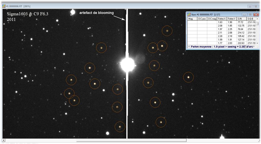The width and height of the screenshot is (261, 144).
Task: Select the Fwhm Y cell 2.03
Action: coord(232,43)
